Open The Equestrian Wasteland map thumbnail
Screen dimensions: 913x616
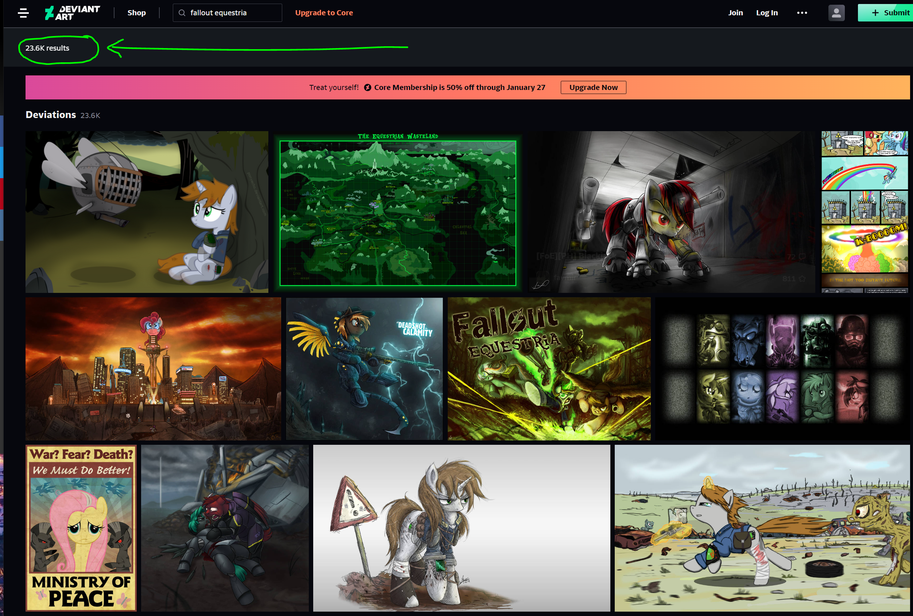click(397, 212)
